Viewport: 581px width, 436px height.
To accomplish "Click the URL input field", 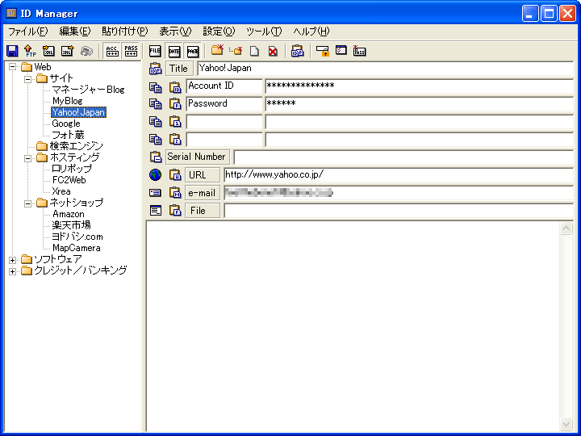I will point(399,174).
